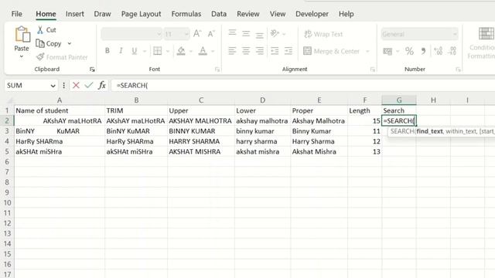Decrease font size with smaller A
495x278 pixels.
[x=211, y=34]
